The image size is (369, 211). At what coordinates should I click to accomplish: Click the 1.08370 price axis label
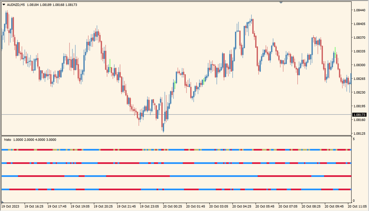coord(359,38)
